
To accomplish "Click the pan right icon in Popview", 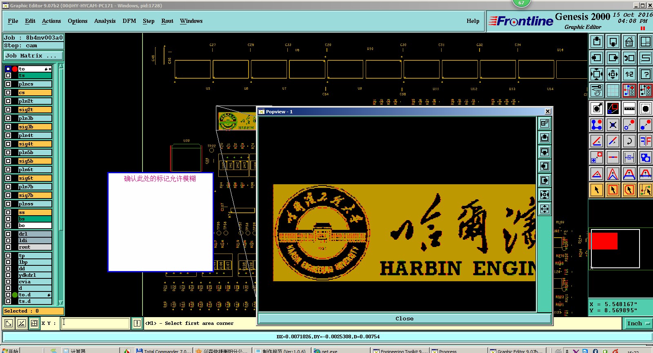I will pos(545,181).
